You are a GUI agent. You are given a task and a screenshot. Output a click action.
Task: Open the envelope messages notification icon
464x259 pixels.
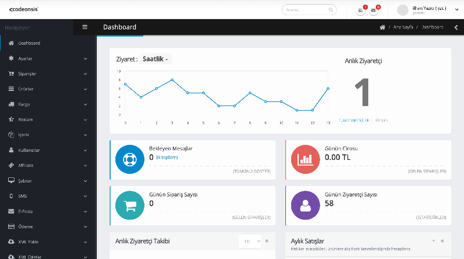(x=374, y=10)
